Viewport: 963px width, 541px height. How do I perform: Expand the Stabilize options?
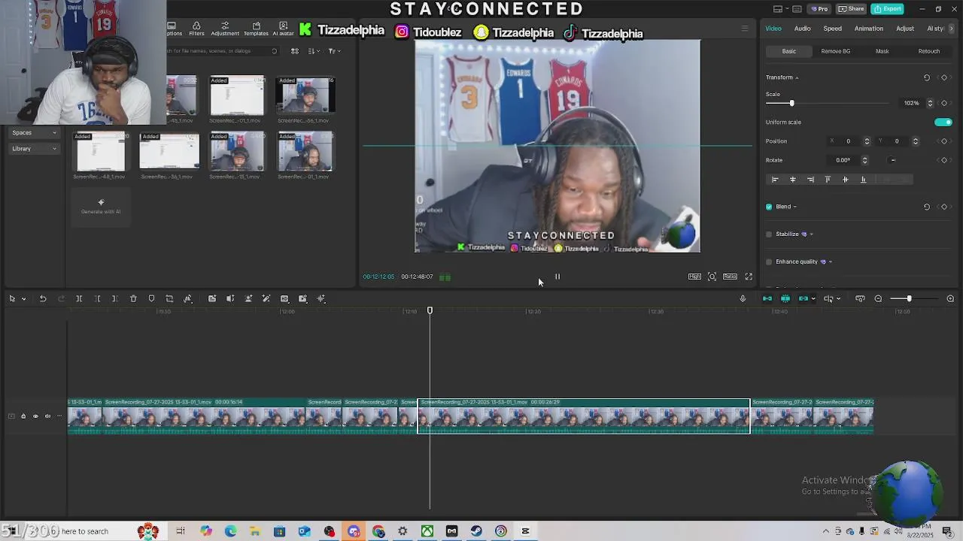[811, 234]
